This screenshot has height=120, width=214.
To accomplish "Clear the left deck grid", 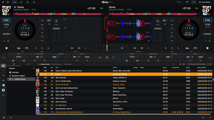I will pos(87,57).
